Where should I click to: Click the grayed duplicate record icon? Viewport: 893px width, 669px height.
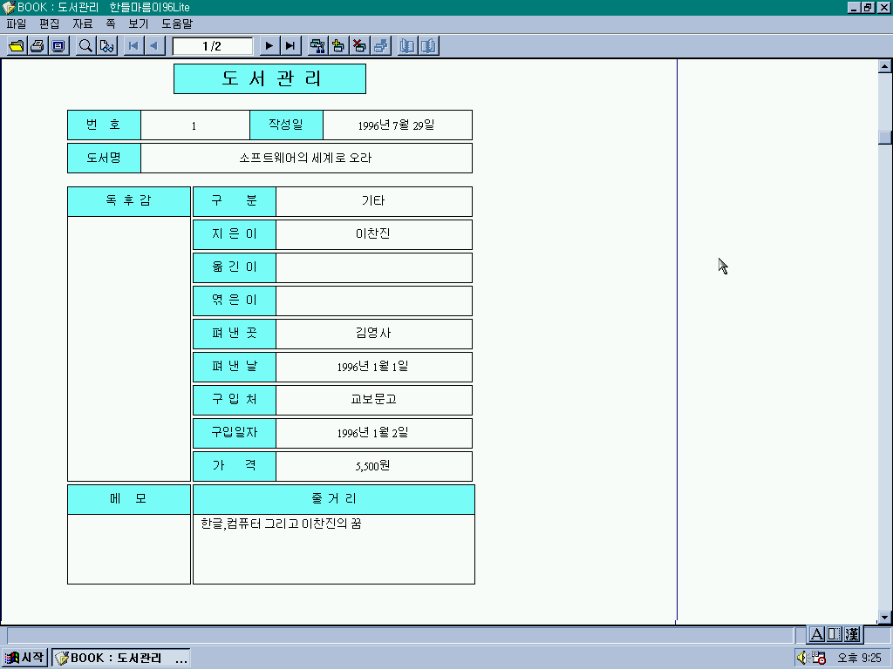pyautogui.click(x=380, y=46)
